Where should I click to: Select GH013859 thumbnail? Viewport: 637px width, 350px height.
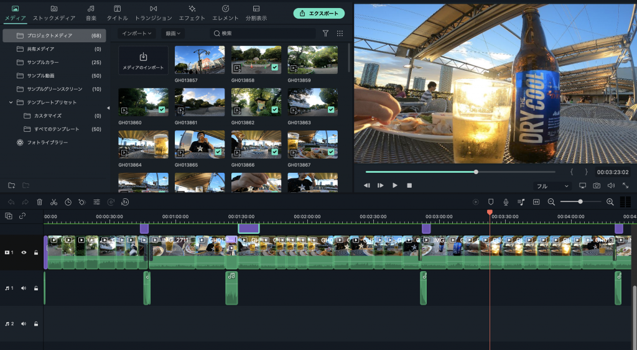(x=312, y=60)
